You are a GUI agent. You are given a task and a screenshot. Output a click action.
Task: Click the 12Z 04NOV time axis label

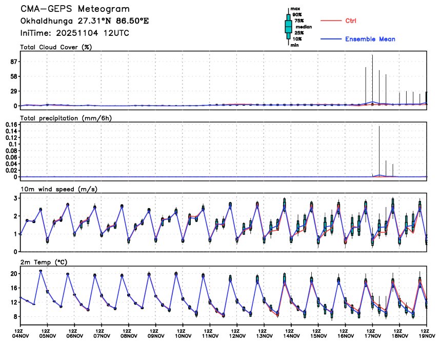(20, 334)
